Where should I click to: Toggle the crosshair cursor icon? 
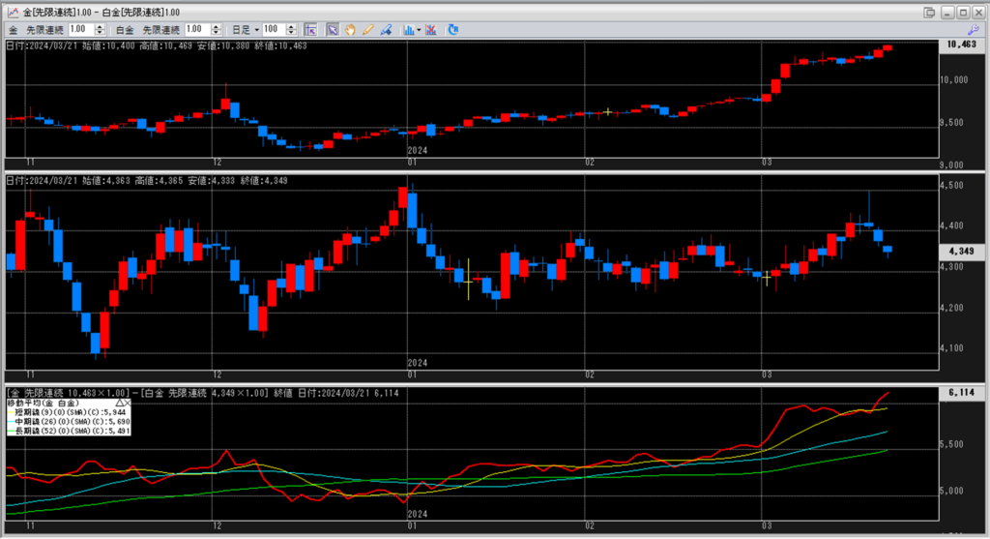pos(311,30)
